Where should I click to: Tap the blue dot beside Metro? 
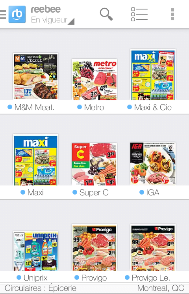tap(80, 107)
